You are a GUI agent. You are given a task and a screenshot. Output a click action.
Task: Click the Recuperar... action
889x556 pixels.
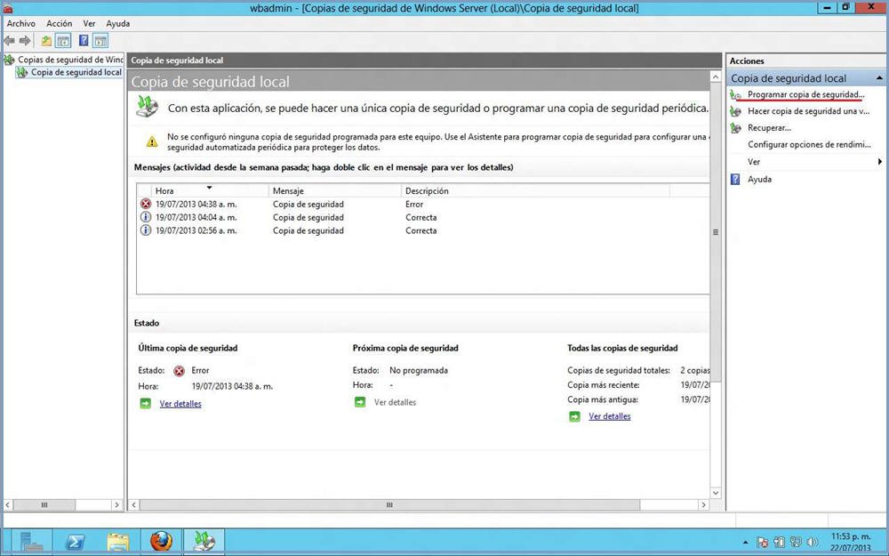tap(769, 127)
